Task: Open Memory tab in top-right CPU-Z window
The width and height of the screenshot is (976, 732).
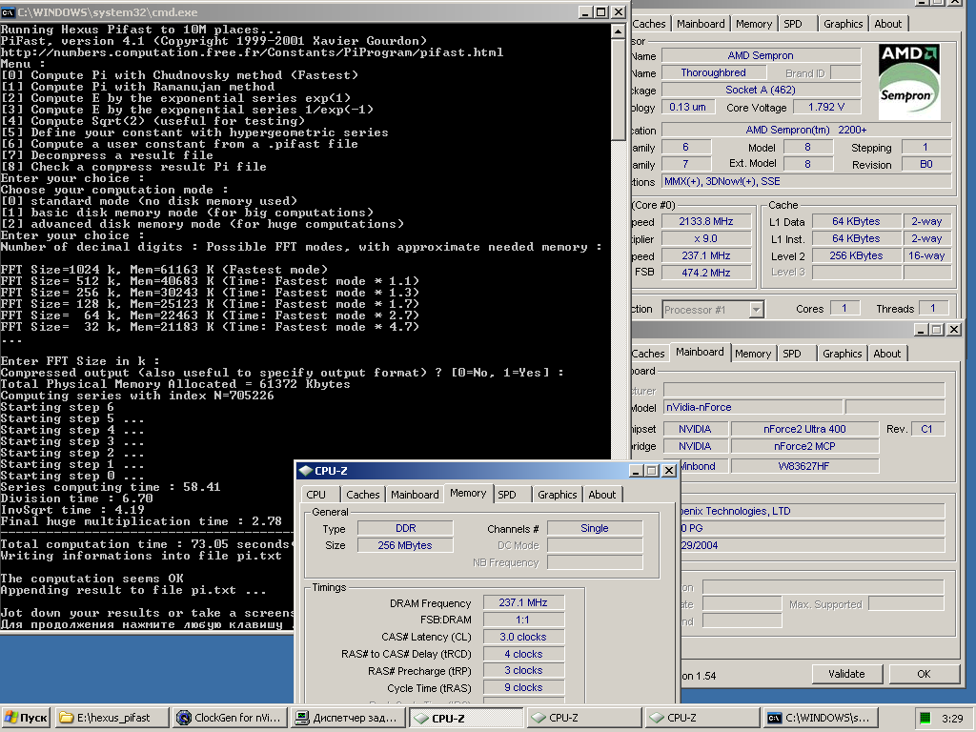Action: [753, 24]
